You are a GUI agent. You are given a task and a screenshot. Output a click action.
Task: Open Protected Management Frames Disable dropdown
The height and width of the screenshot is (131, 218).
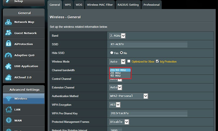119,122
